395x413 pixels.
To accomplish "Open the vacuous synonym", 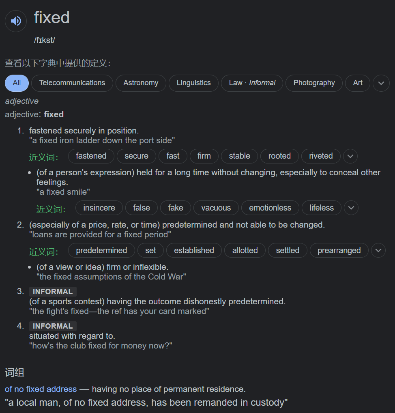I will coord(216,208).
